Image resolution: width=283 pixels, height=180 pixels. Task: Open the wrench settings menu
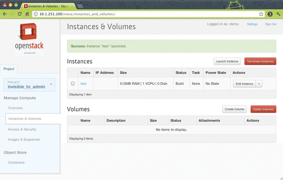pyautogui.click(x=278, y=14)
